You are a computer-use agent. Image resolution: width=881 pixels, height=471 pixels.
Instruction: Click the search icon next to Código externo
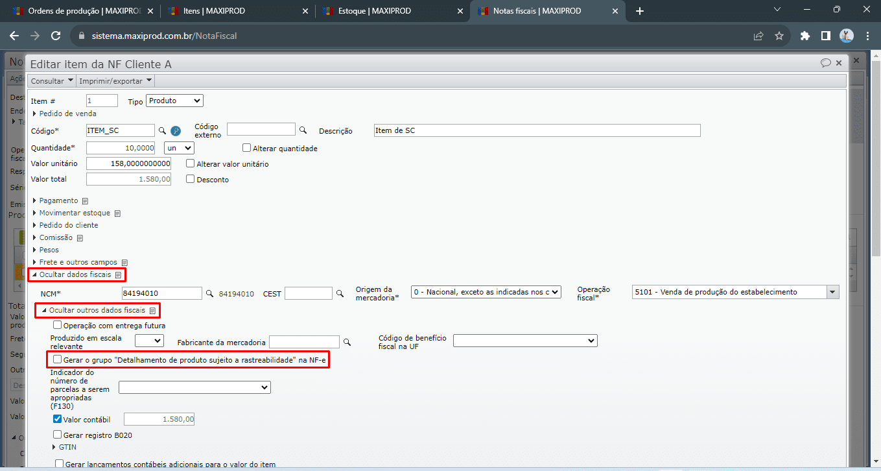(303, 130)
